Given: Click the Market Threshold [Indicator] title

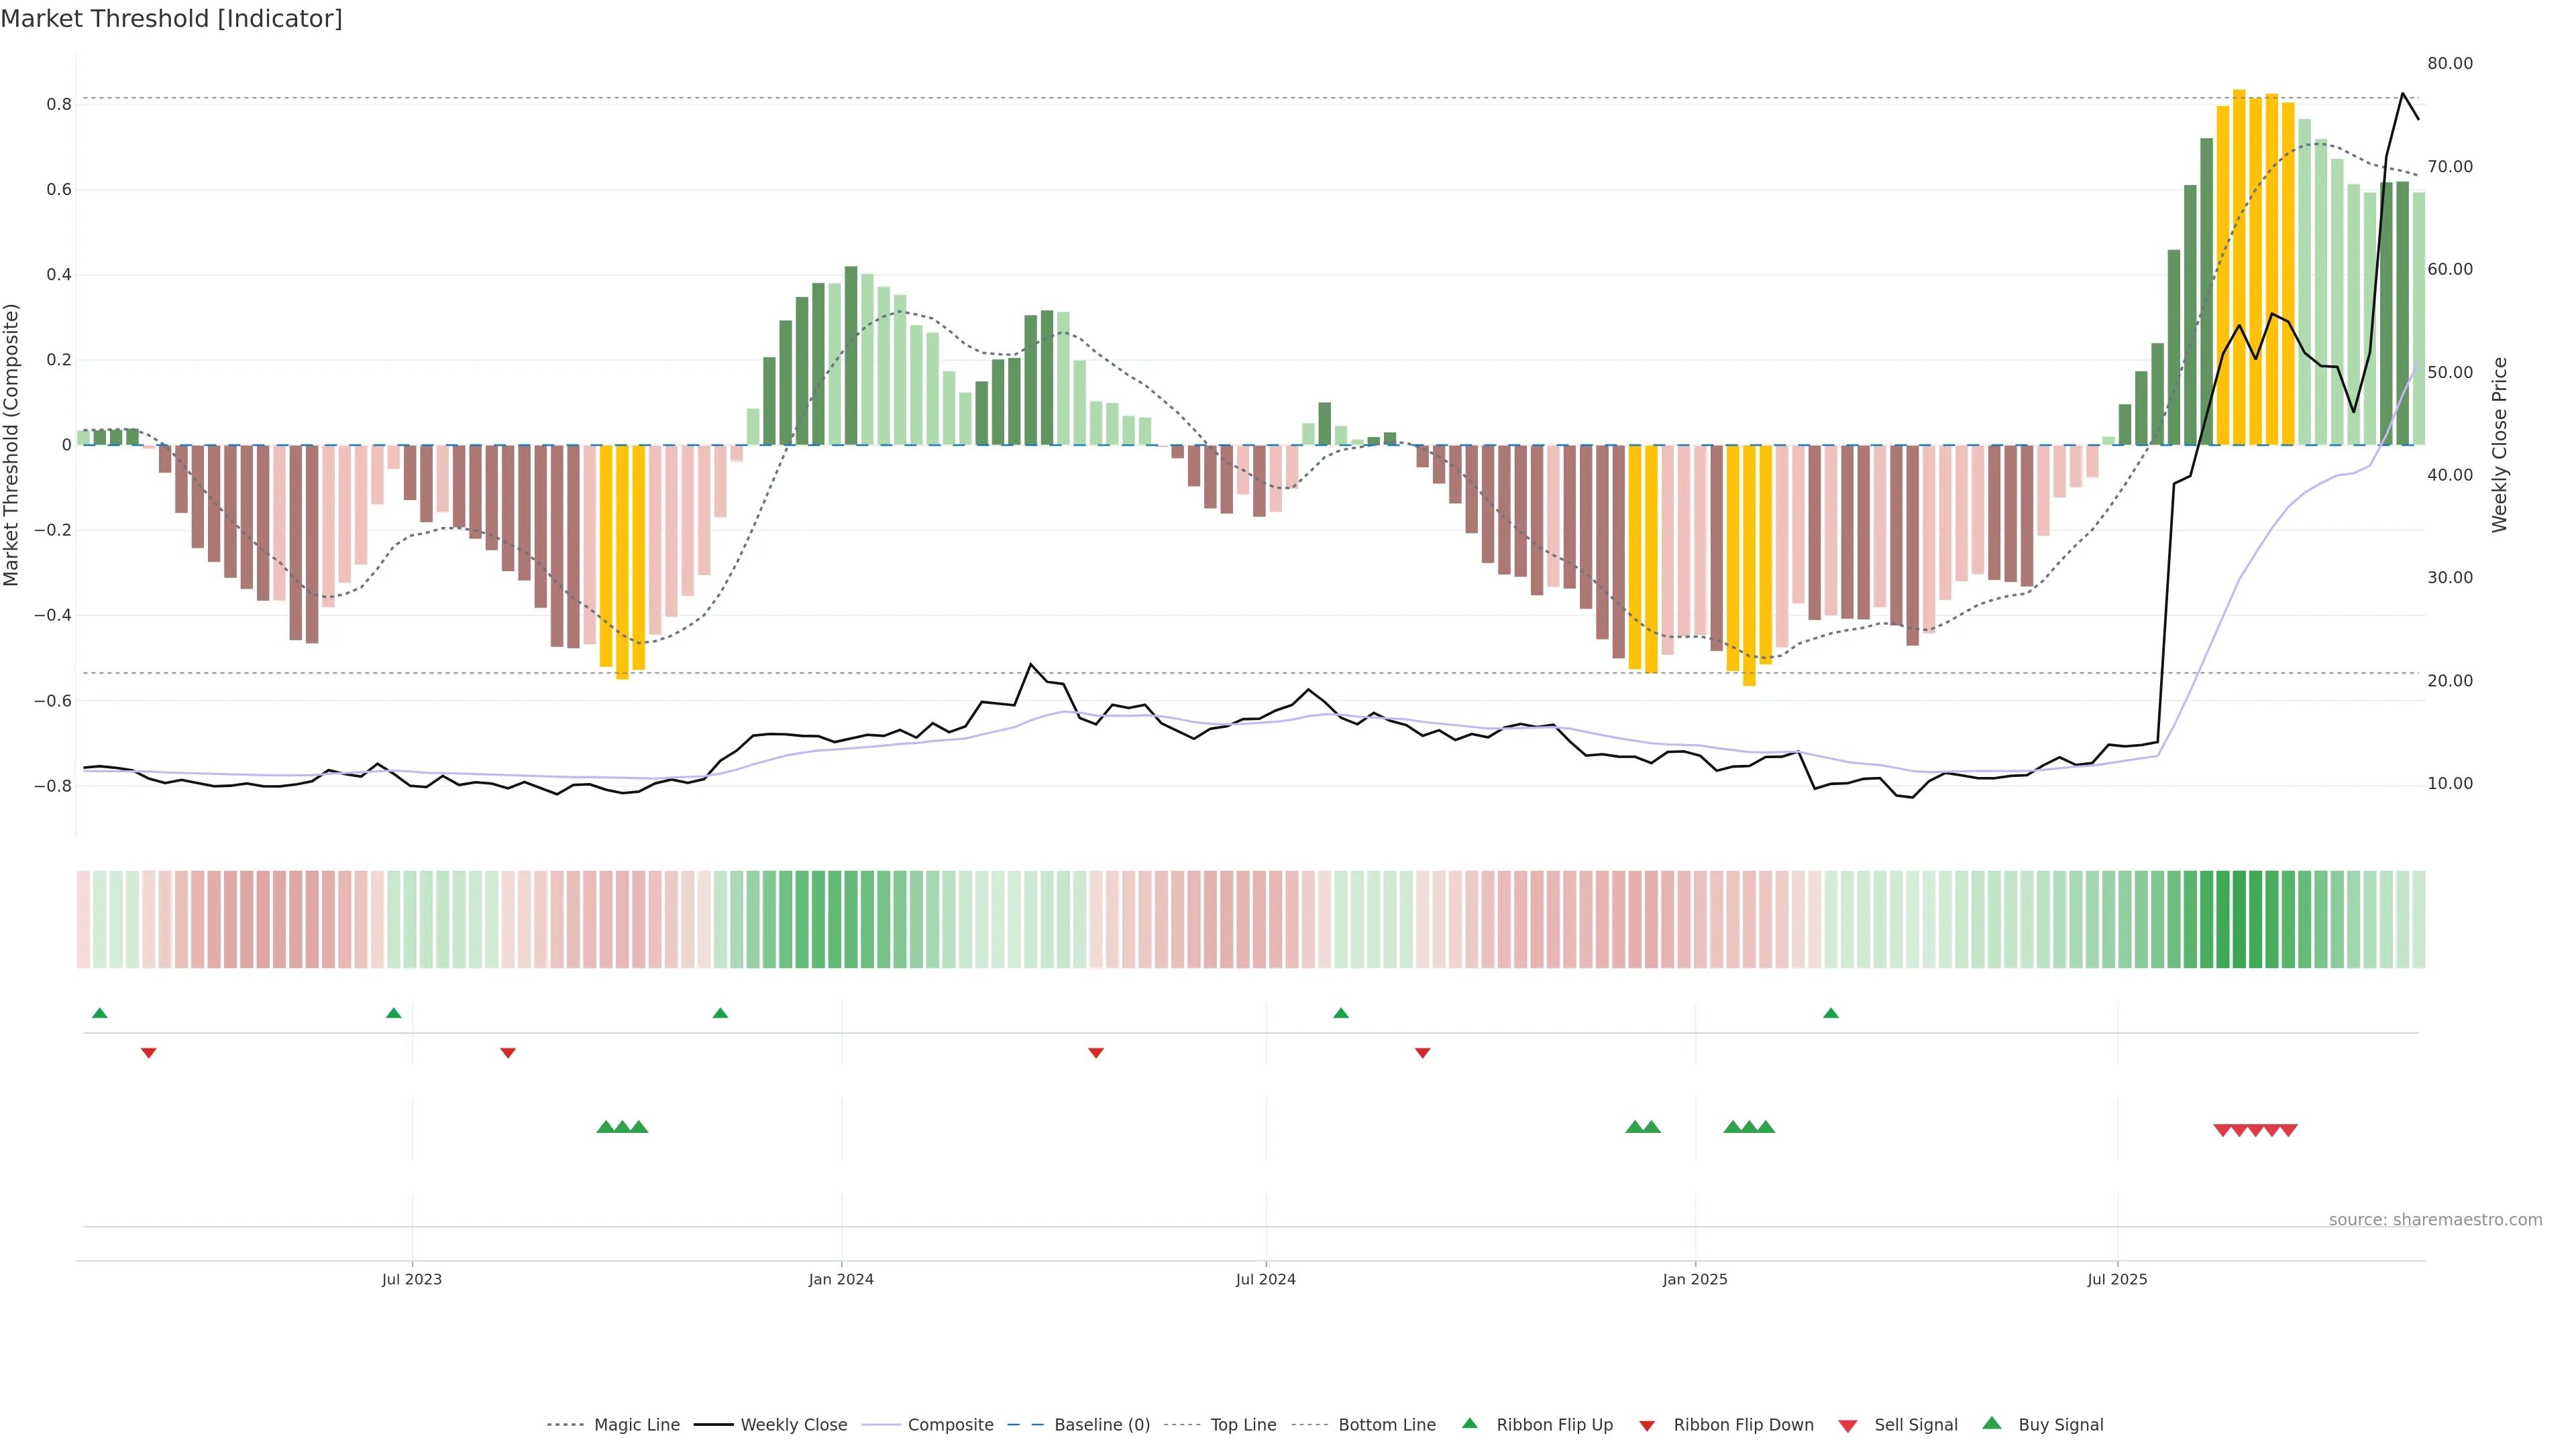Looking at the screenshot, I should point(171,19).
